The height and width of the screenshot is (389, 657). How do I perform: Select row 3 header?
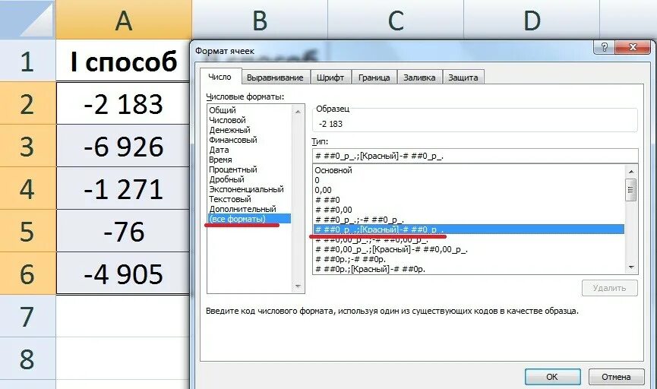click(27, 146)
